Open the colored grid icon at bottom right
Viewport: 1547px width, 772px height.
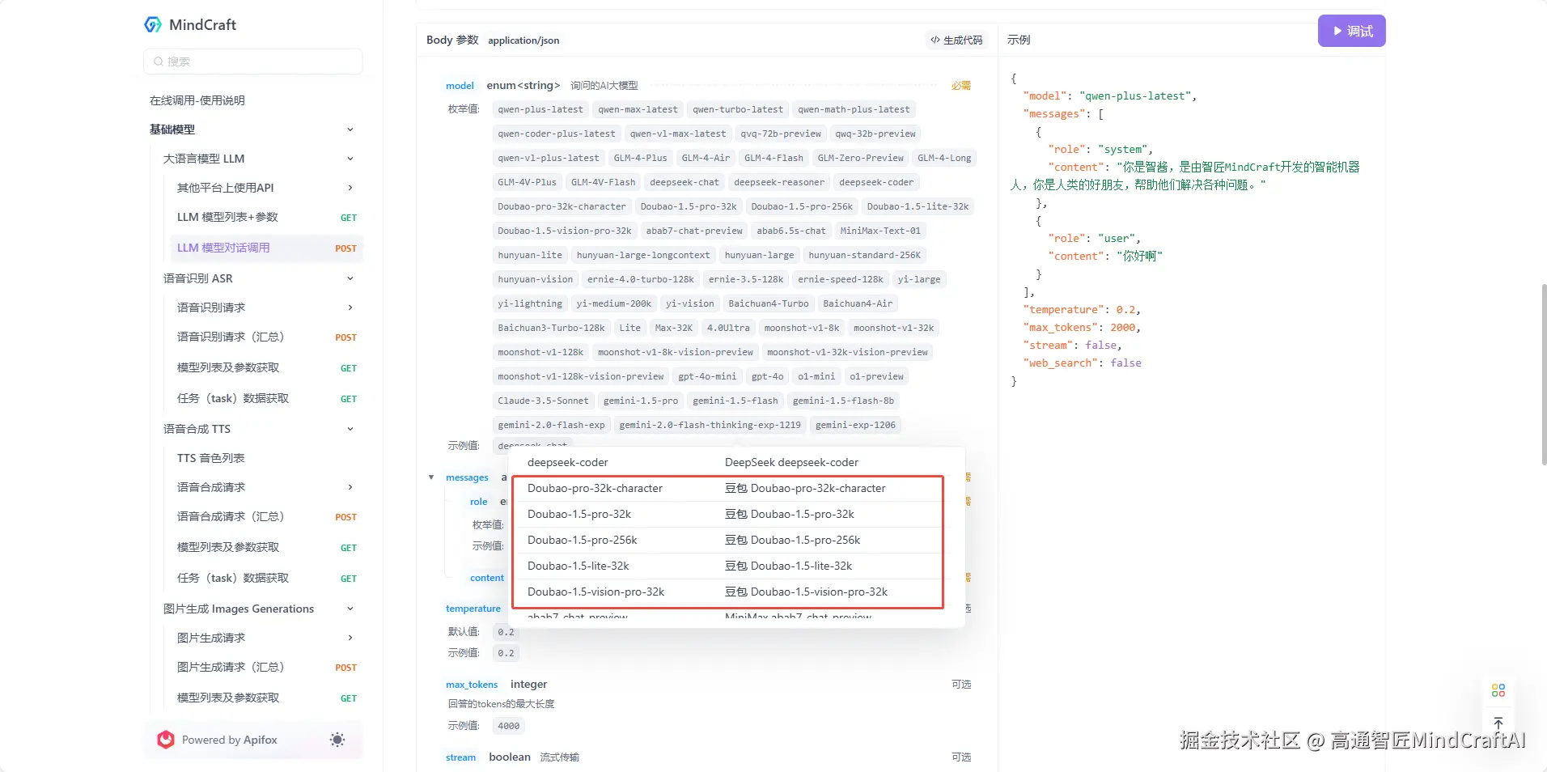tap(1498, 690)
